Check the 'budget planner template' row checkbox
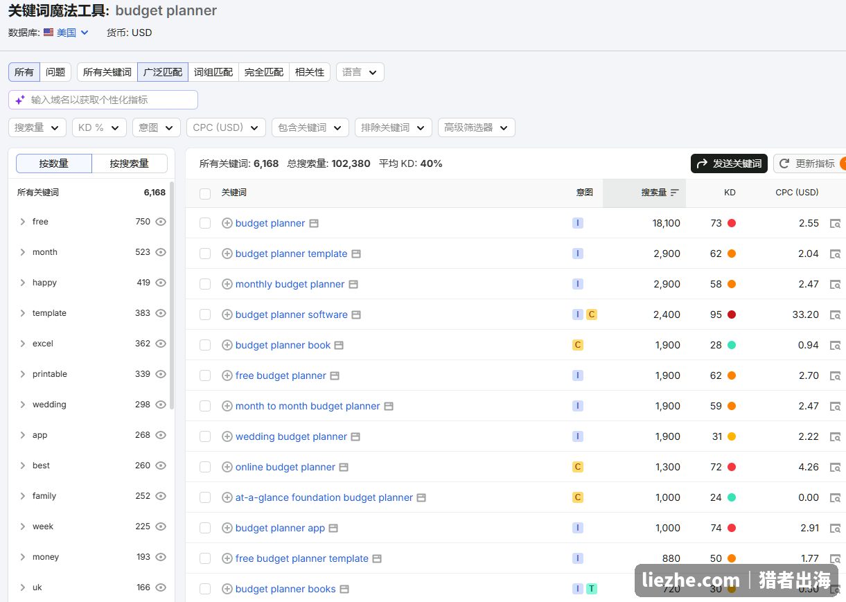Screen dimensions: 846x602 pos(205,254)
